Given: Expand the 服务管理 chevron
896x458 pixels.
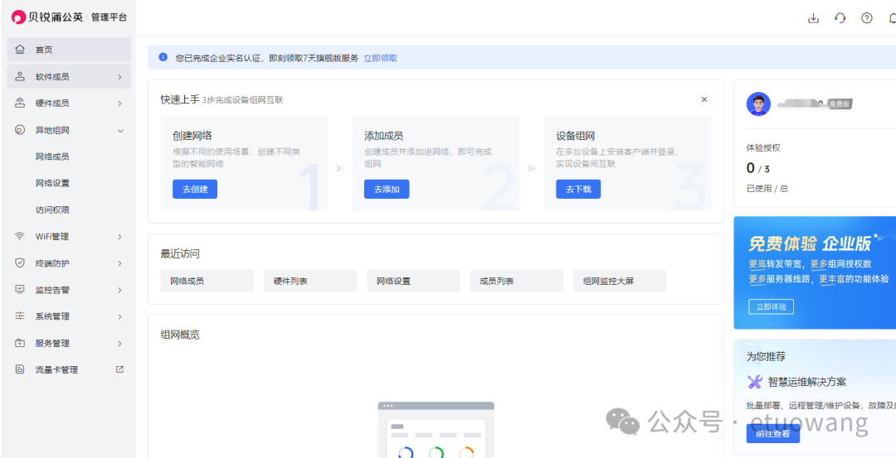Looking at the screenshot, I should pos(119,343).
